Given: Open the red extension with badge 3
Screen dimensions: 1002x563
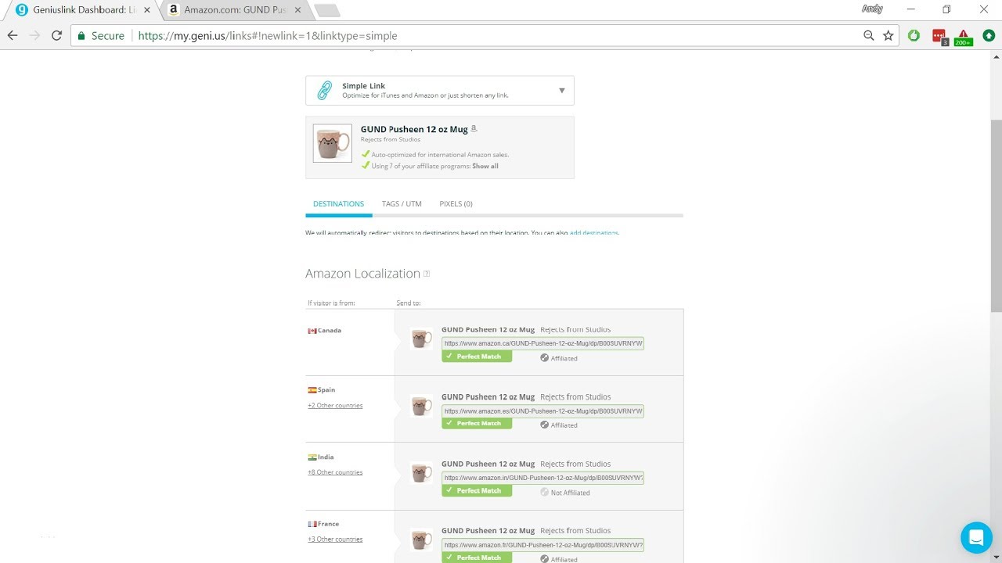Looking at the screenshot, I should (x=939, y=36).
